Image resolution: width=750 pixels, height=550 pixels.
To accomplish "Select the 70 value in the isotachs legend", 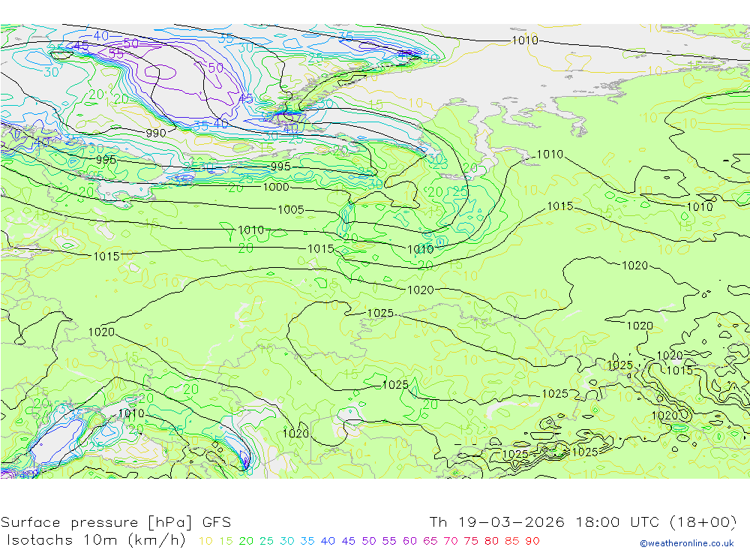I will (x=451, y=541).
